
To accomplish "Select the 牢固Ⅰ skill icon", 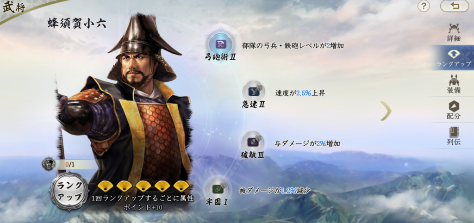I will coord(217,189).
